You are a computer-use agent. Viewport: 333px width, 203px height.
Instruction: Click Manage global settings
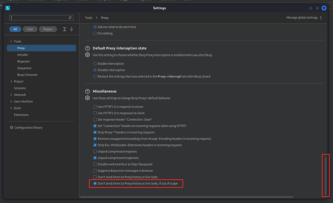click(x=302, y=18)
